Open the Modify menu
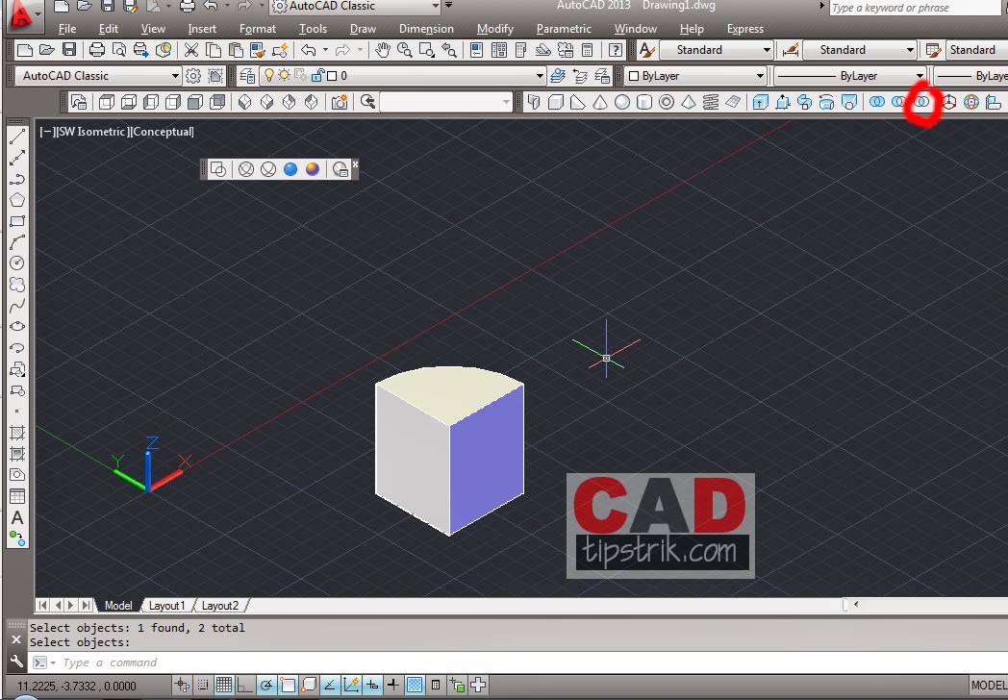This screenshot has height=700, width=1008. tap(495, 29)
